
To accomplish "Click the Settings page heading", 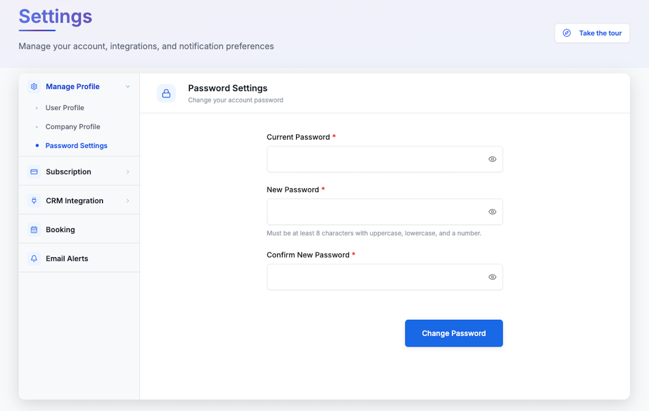I will click(56, 17).
